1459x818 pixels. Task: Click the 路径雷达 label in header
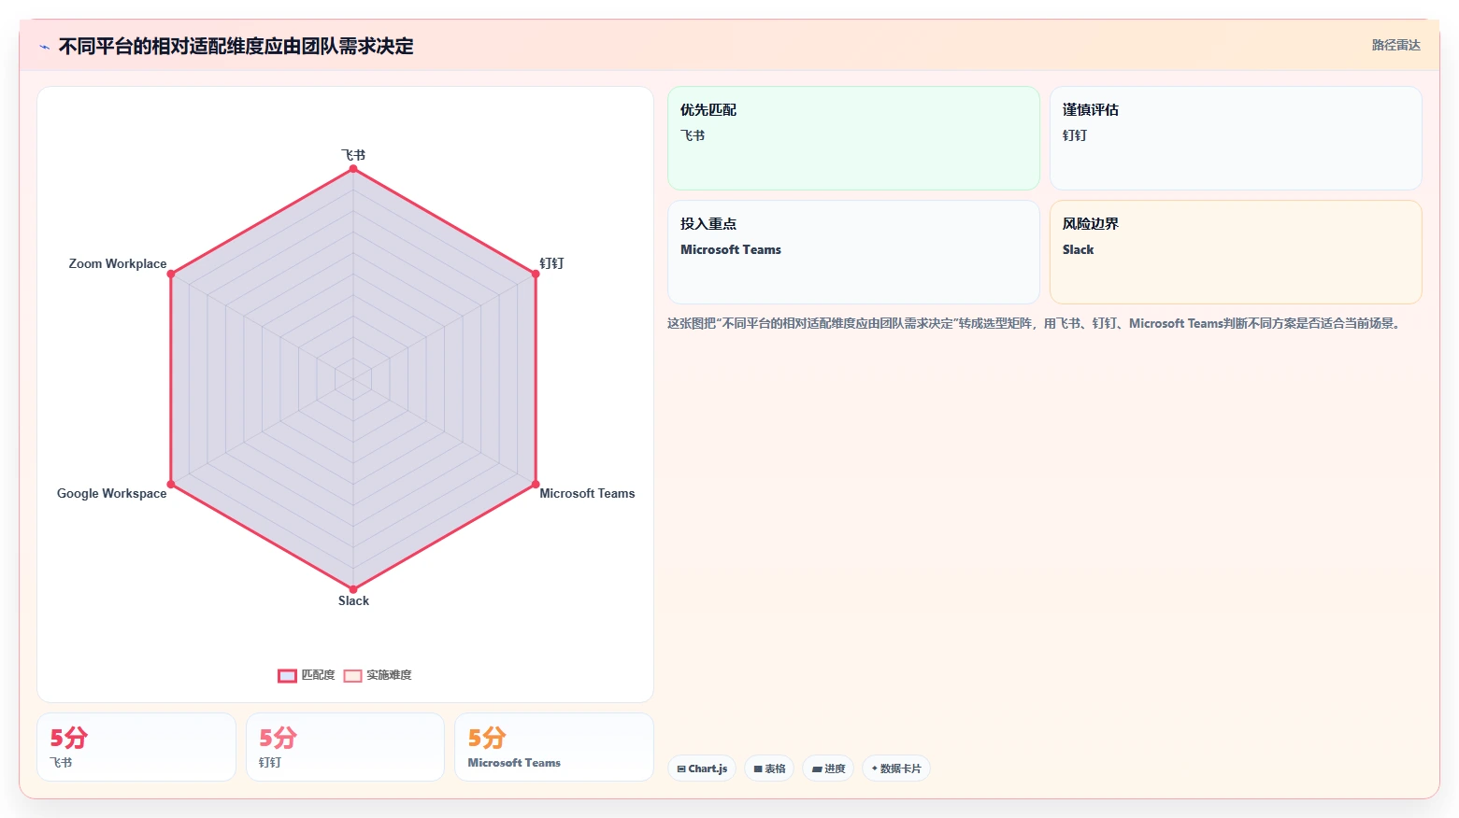tap(1395, 45)
